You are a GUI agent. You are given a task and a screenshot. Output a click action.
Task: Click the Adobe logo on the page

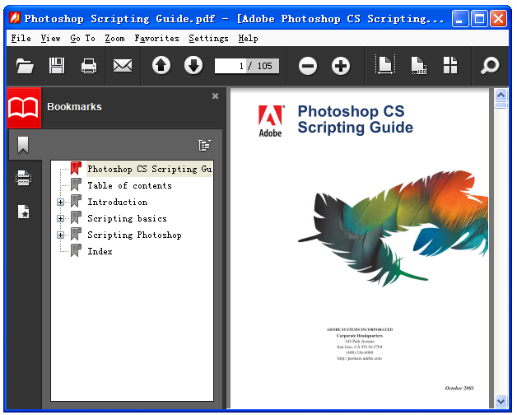pyautogui.click(x=271, y=121)
